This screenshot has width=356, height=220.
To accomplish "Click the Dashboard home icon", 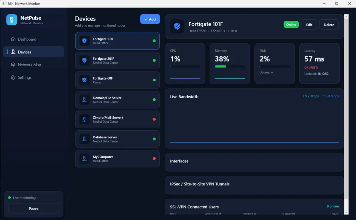I will tap(13, 39).
